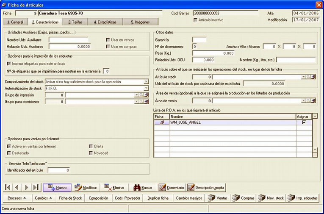Go to the first record arrow
324x214 pixels.
[8, 188]
